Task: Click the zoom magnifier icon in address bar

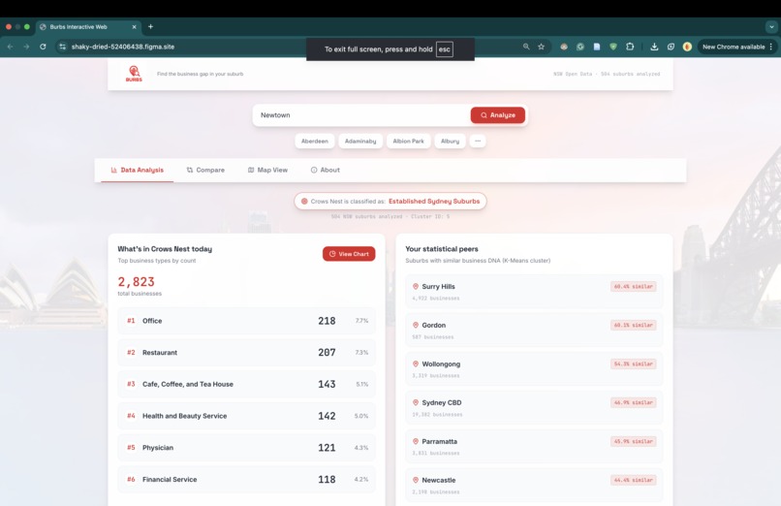Action: (x=526, y=47)
